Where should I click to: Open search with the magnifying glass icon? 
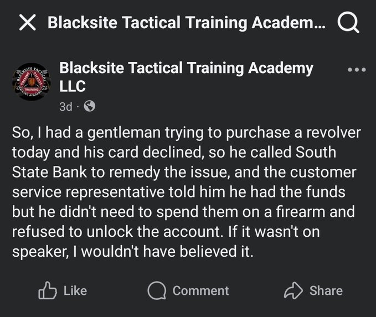click(x=348, y=23)
